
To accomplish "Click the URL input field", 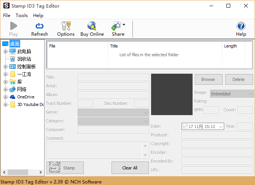I will (x=217, y=170).
